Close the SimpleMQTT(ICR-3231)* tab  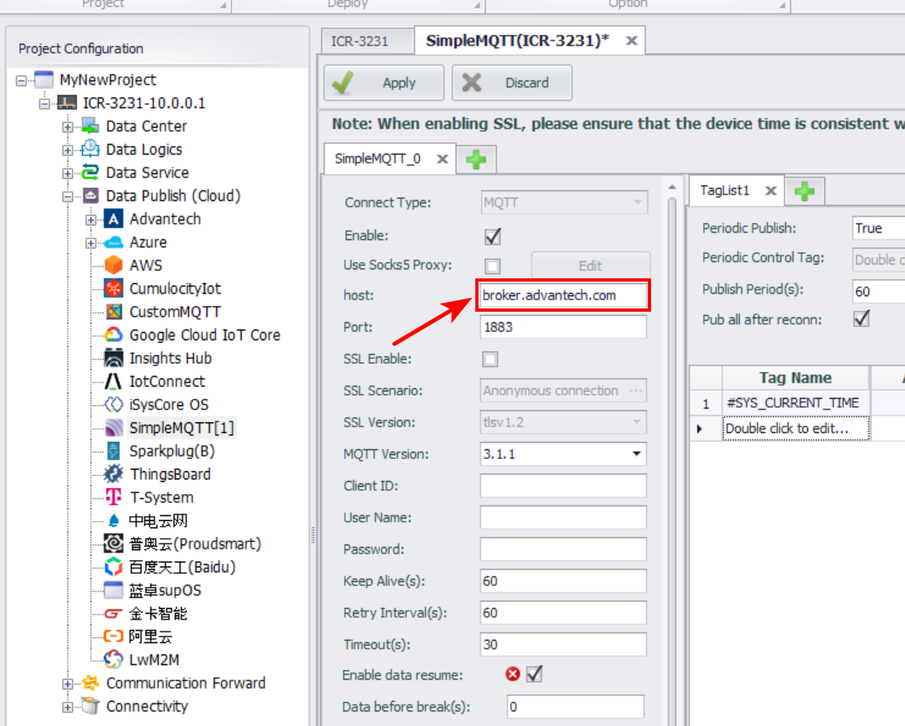[x=632, y=41]
